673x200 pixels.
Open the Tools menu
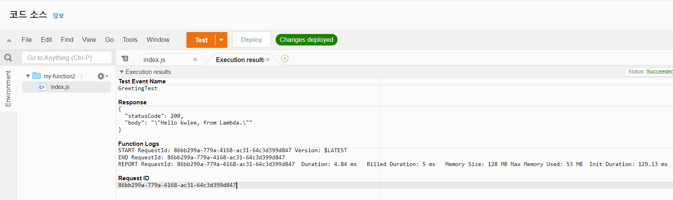130,40
